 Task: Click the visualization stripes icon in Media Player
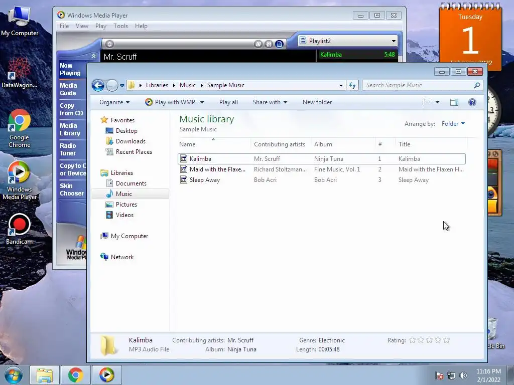tap(258, 44)
